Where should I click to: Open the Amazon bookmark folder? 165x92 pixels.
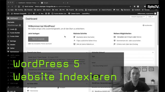coord(47,10)
